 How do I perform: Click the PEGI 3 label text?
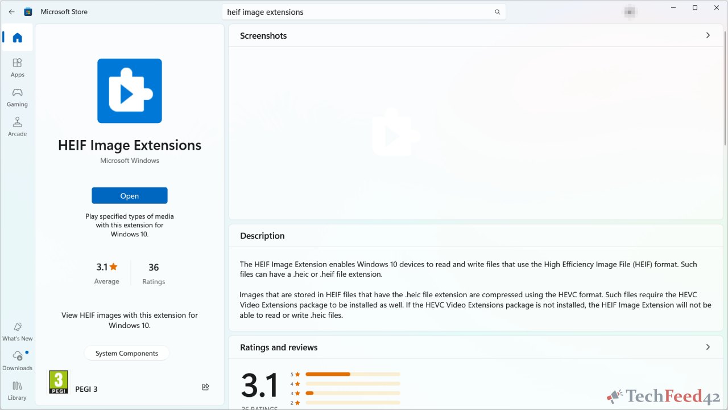tap(86, 389)
